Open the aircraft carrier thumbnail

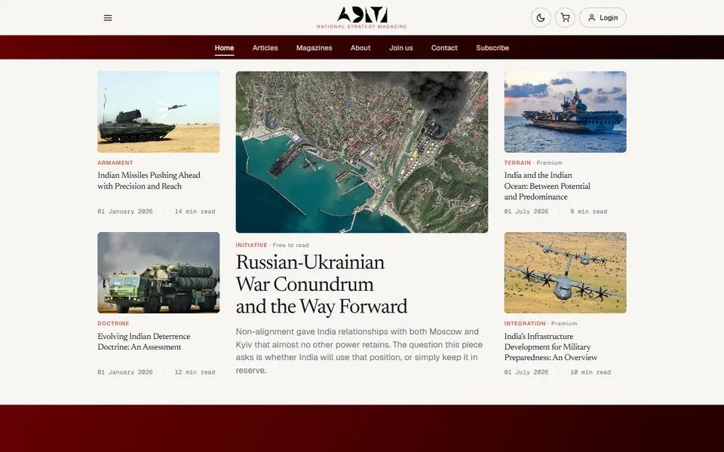[x=565, y=111]
